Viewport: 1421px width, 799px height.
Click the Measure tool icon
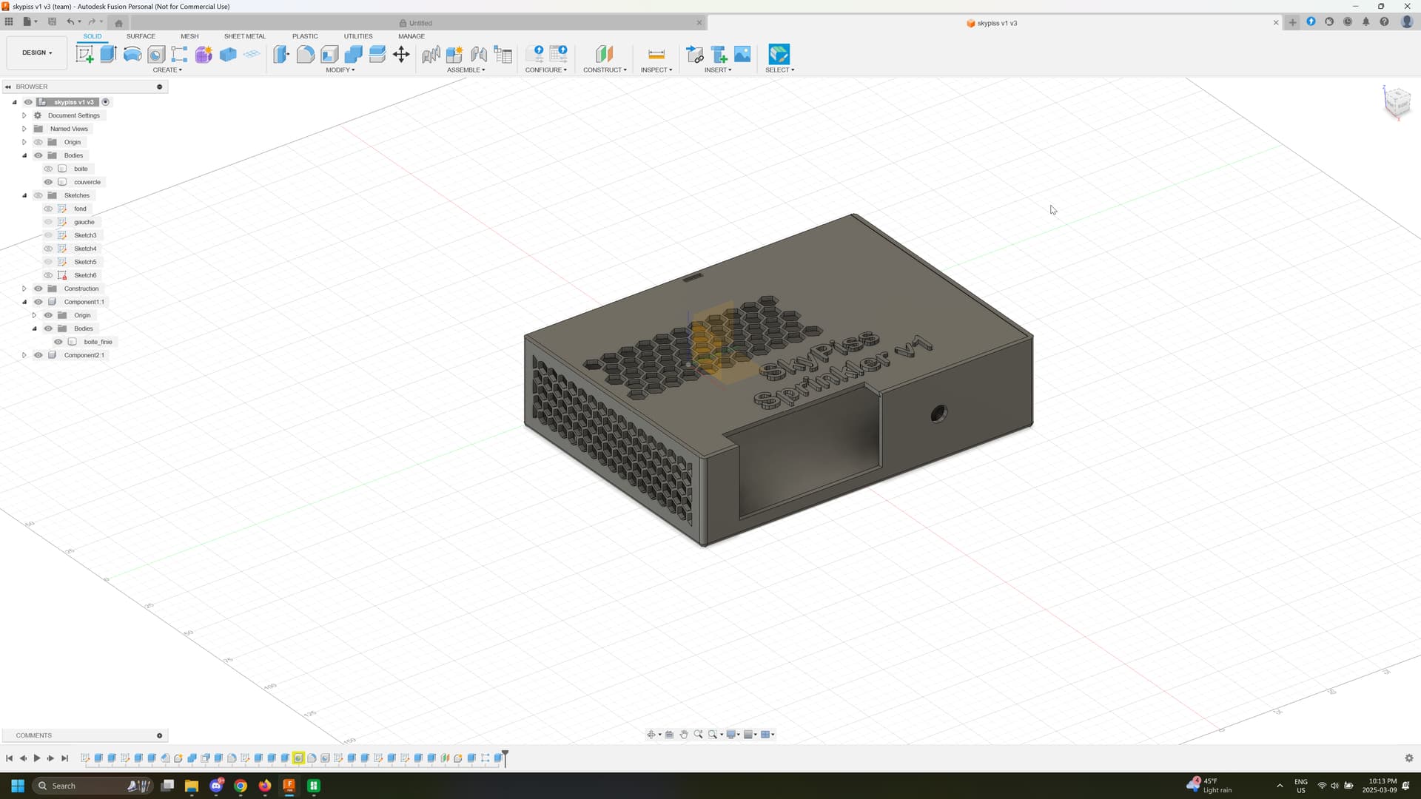pos(656,54)
